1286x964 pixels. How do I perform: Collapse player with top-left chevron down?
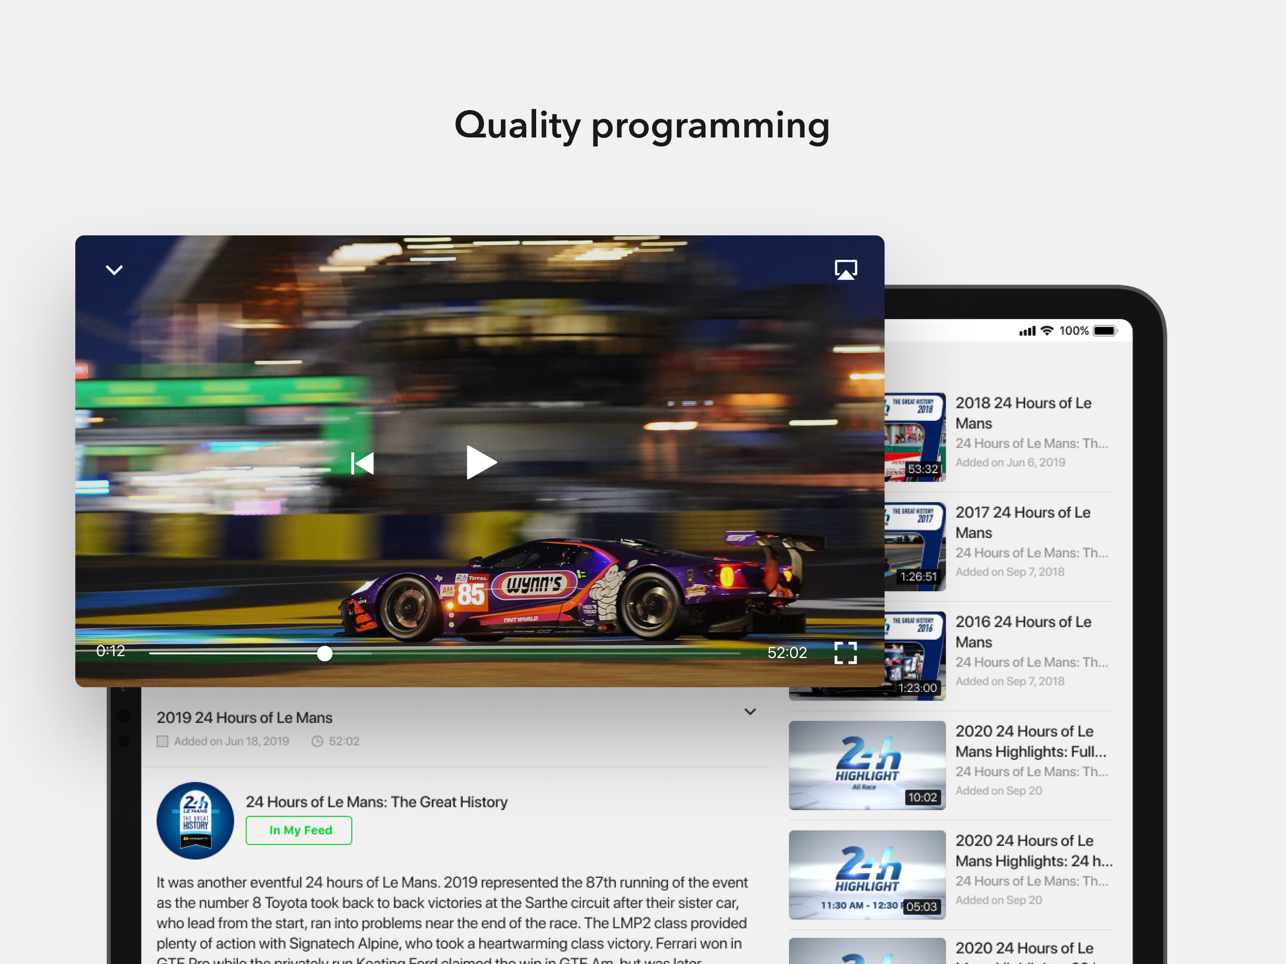pos(114,270)
